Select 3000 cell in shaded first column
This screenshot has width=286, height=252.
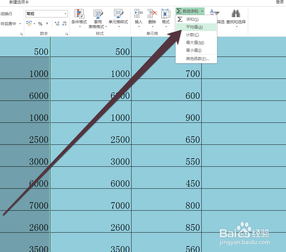click(25, 155)
